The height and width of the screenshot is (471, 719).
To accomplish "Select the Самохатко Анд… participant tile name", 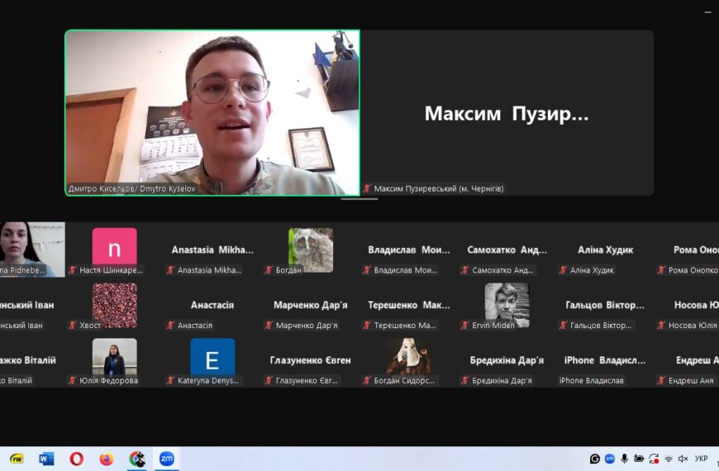I will tap(507, 250).
